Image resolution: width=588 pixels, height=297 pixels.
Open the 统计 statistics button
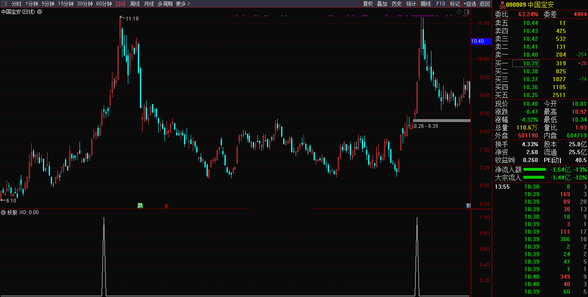tap(411, 4)
